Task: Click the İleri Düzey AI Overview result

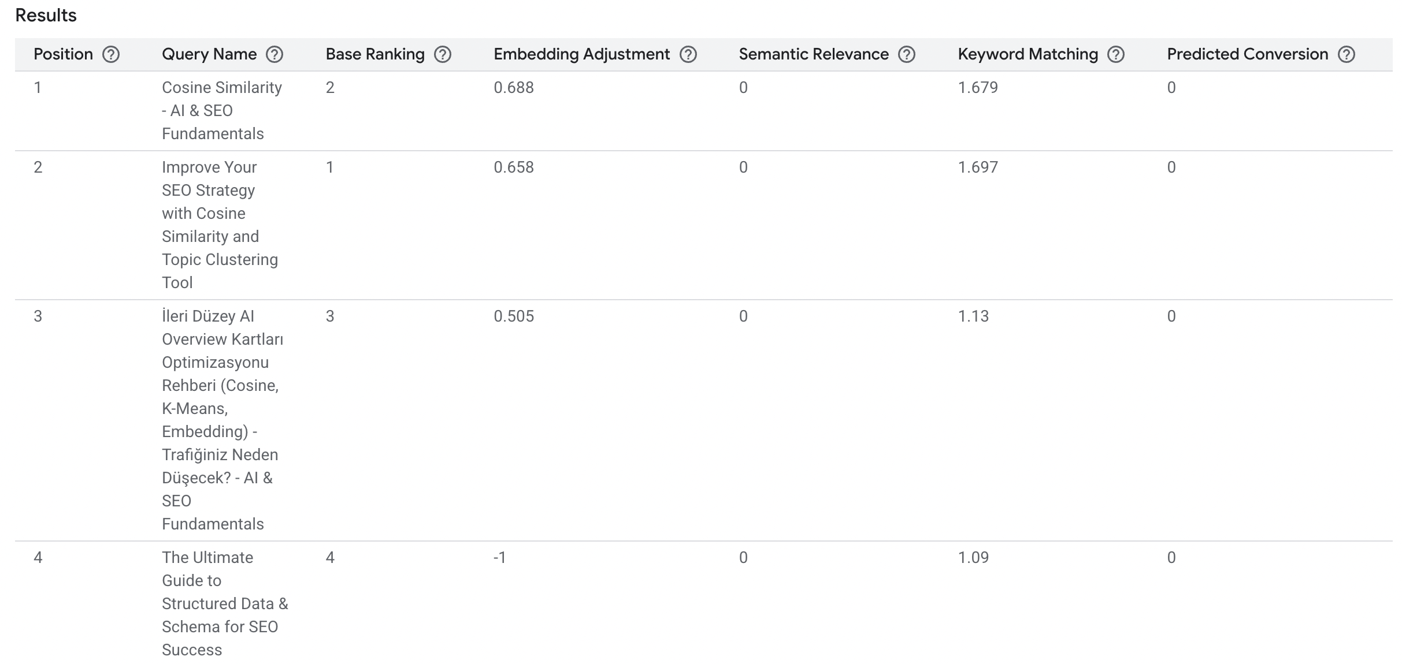Action: tap(222, 420)
